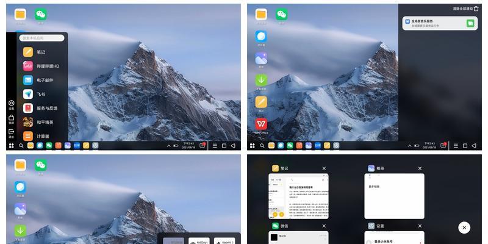Image resolution: width=488 pixels, height=244 pixels.
Task: Expand the tray chevron under the notification panel
Action: click(x=409, y=146)
